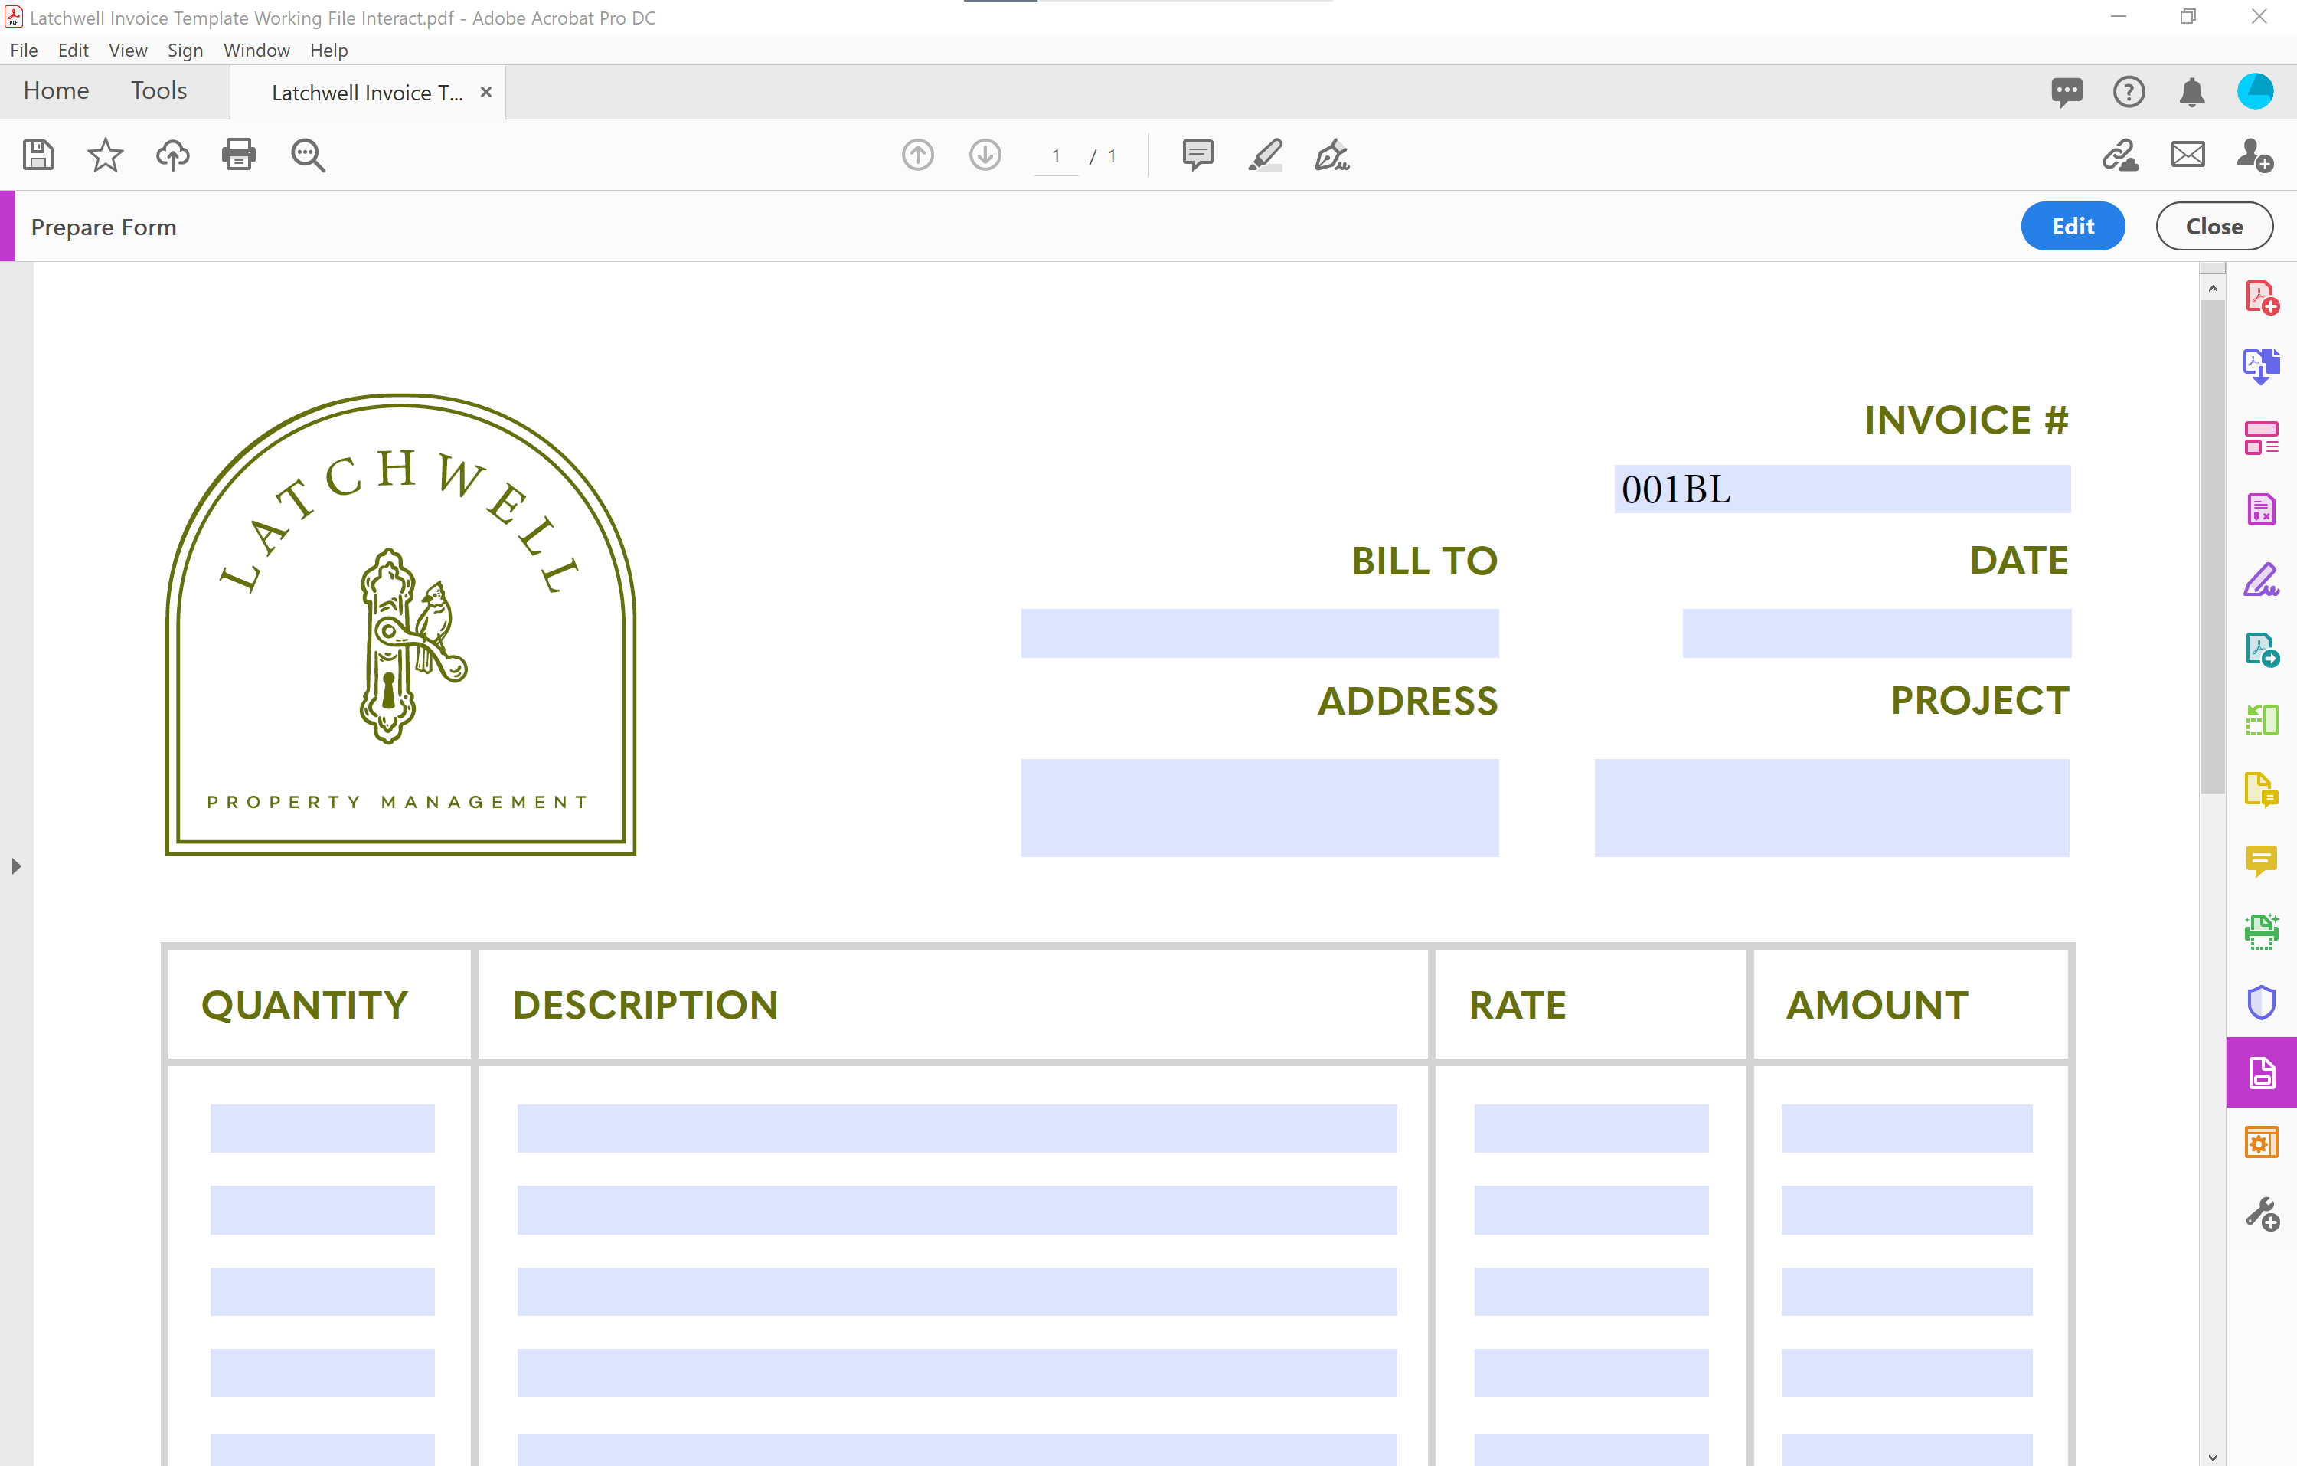This screenshot has height=1466, width=2297.
Task: Click the Edit button in Prepare Form
Action: tap(2072, 226)
